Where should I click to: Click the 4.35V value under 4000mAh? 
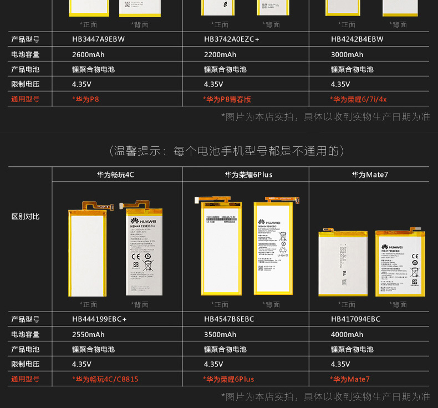coord(340,364)
